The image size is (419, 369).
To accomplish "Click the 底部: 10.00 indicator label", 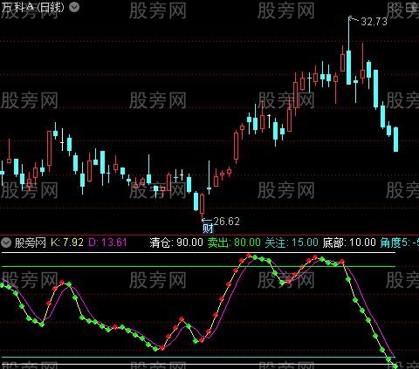I will [349, 243].
